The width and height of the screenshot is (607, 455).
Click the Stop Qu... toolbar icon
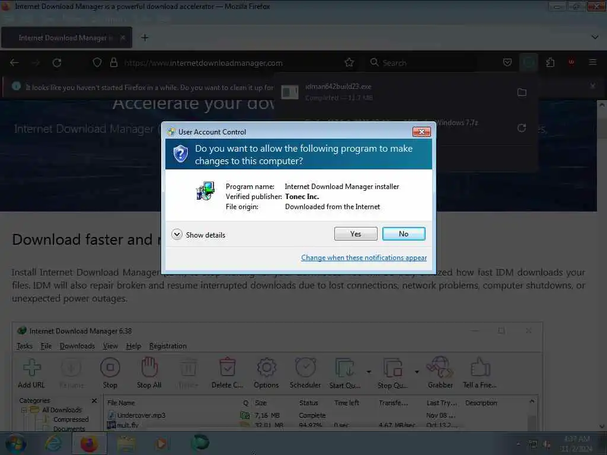coord(392,373)
